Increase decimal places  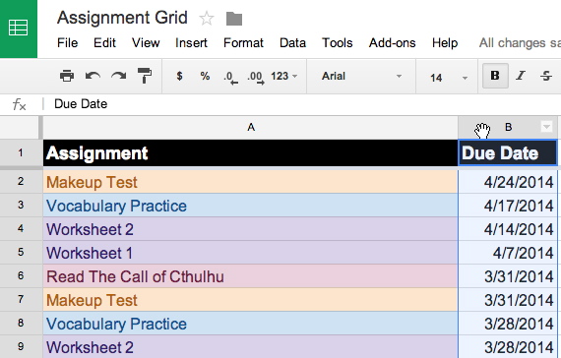pos(256,77)
